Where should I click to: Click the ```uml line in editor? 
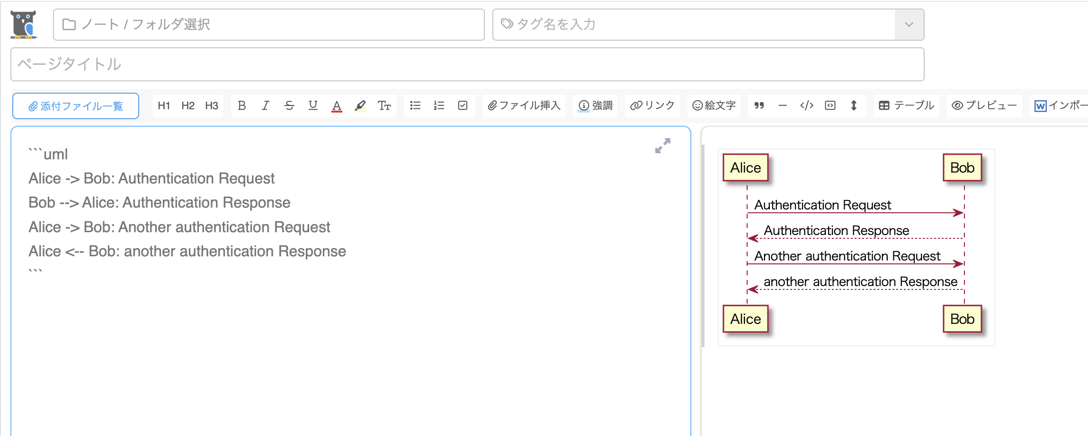point(48,154)
